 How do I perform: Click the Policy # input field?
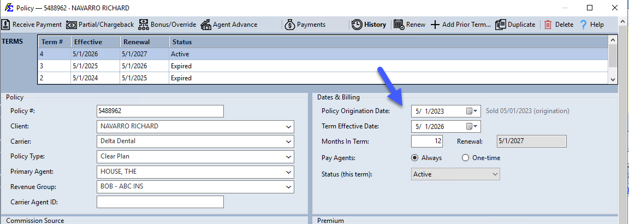tap(160, 111)
